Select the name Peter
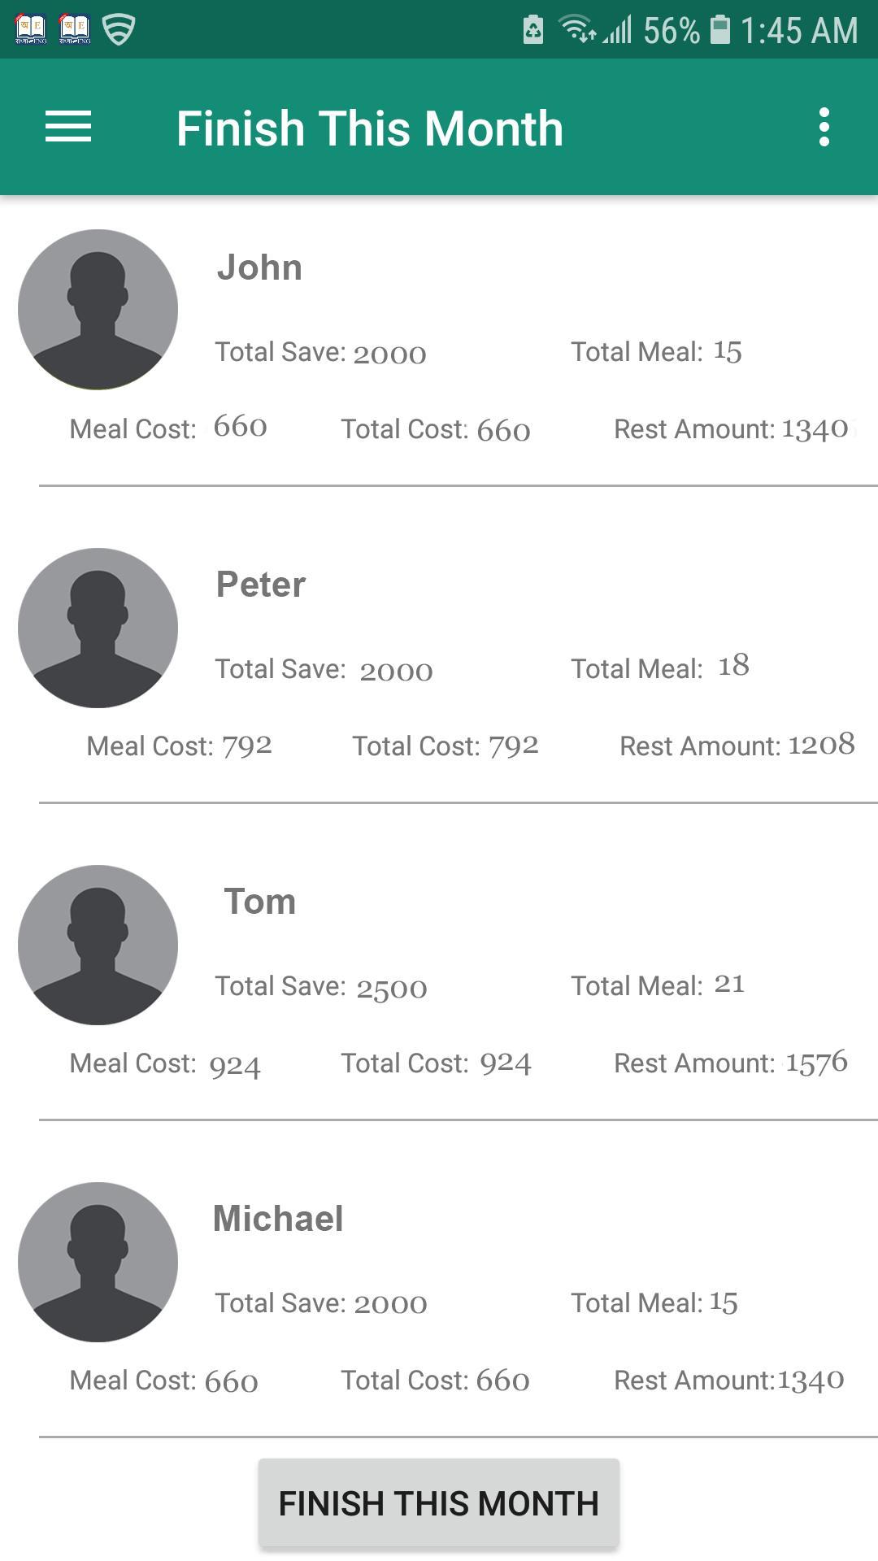The height and width of the screenshot is (1561, 878). click(261, 585)
